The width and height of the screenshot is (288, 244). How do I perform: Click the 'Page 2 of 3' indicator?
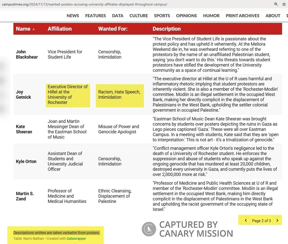point(261,221)
